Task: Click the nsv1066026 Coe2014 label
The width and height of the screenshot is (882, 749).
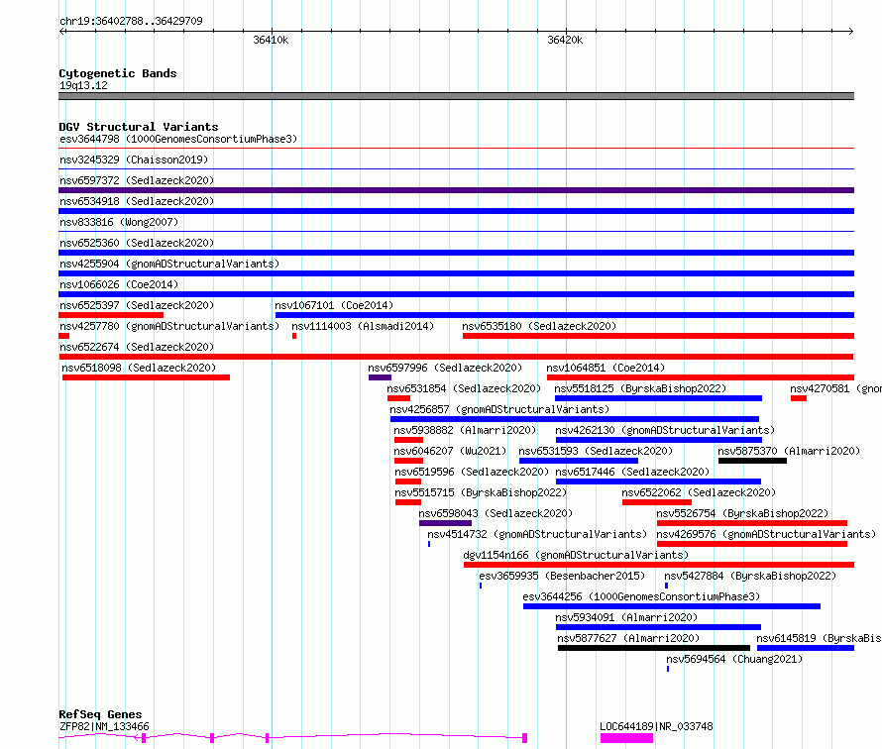Action: [119, 284]
